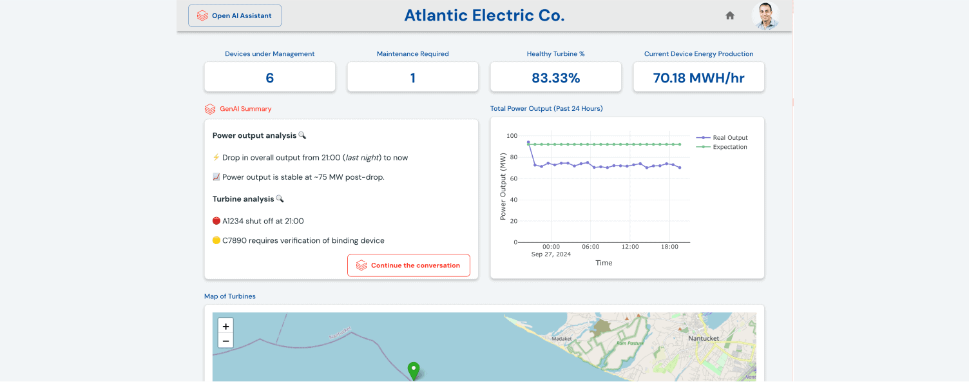Click the GenAI Summary stacked layers icon
Viewport: 969px width, 382px height.
pyautogui.click(x=209, y=109)
